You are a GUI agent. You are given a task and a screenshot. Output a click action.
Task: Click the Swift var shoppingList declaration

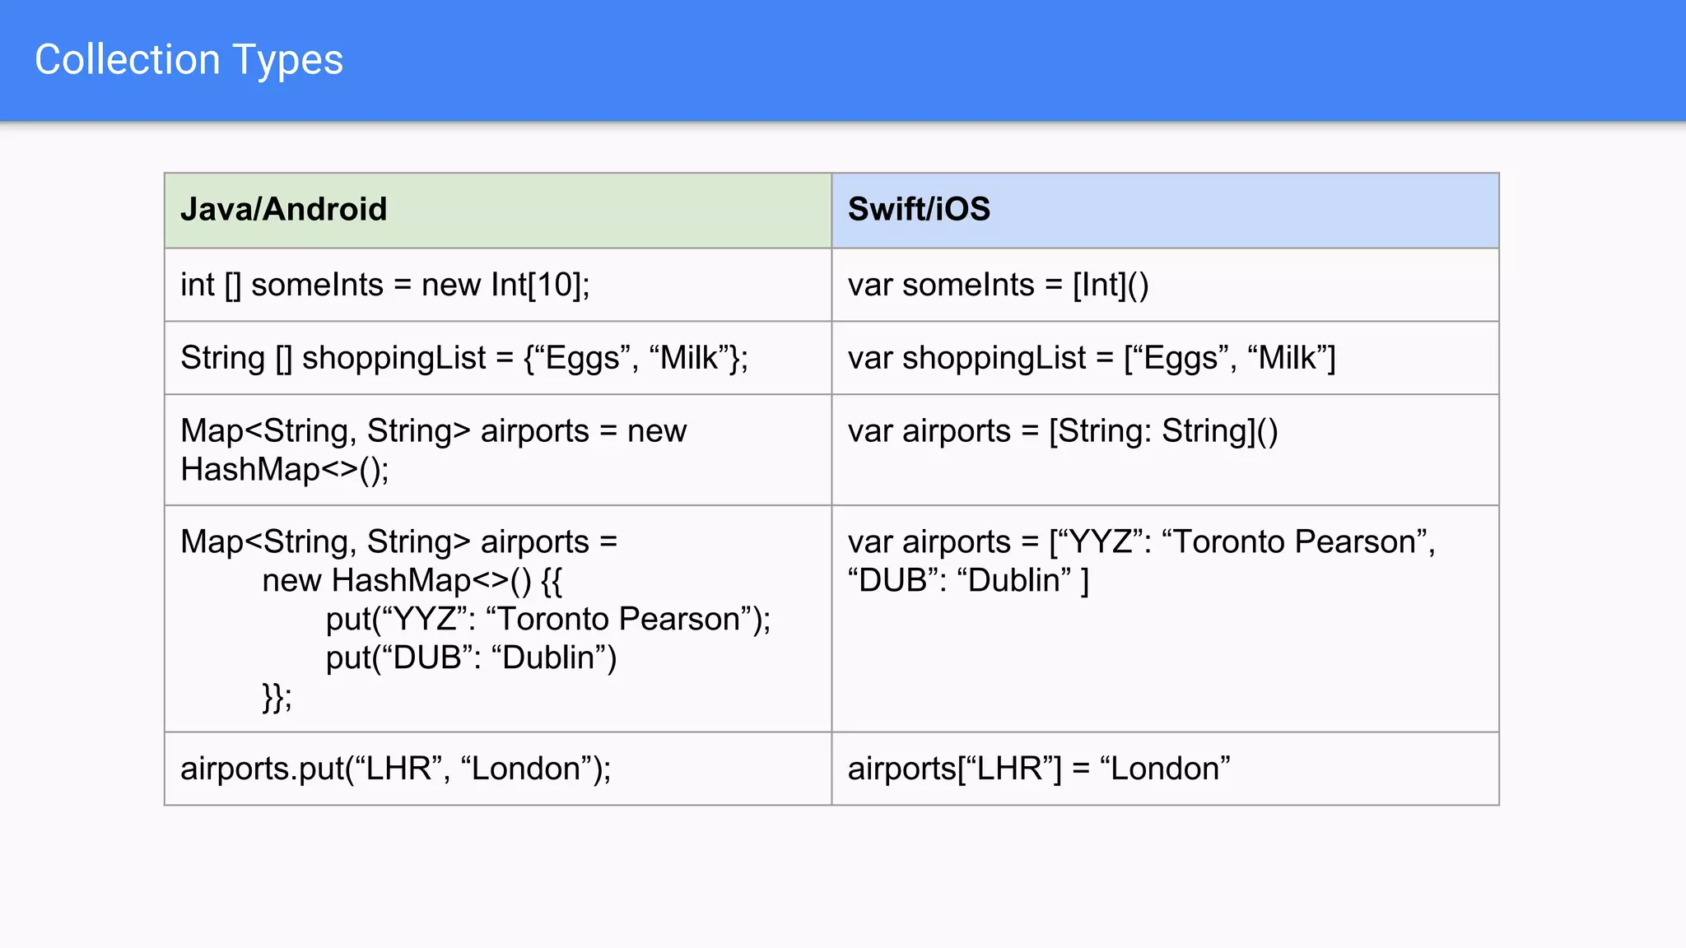coord(1091,358)
